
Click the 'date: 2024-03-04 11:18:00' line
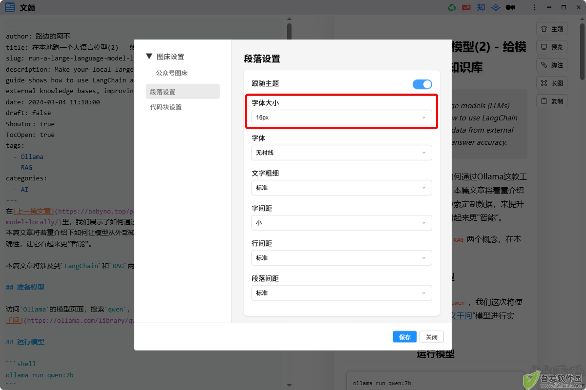click(53, 102)
